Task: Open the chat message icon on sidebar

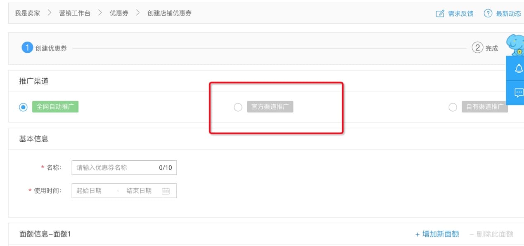Action: coord(519,93)
